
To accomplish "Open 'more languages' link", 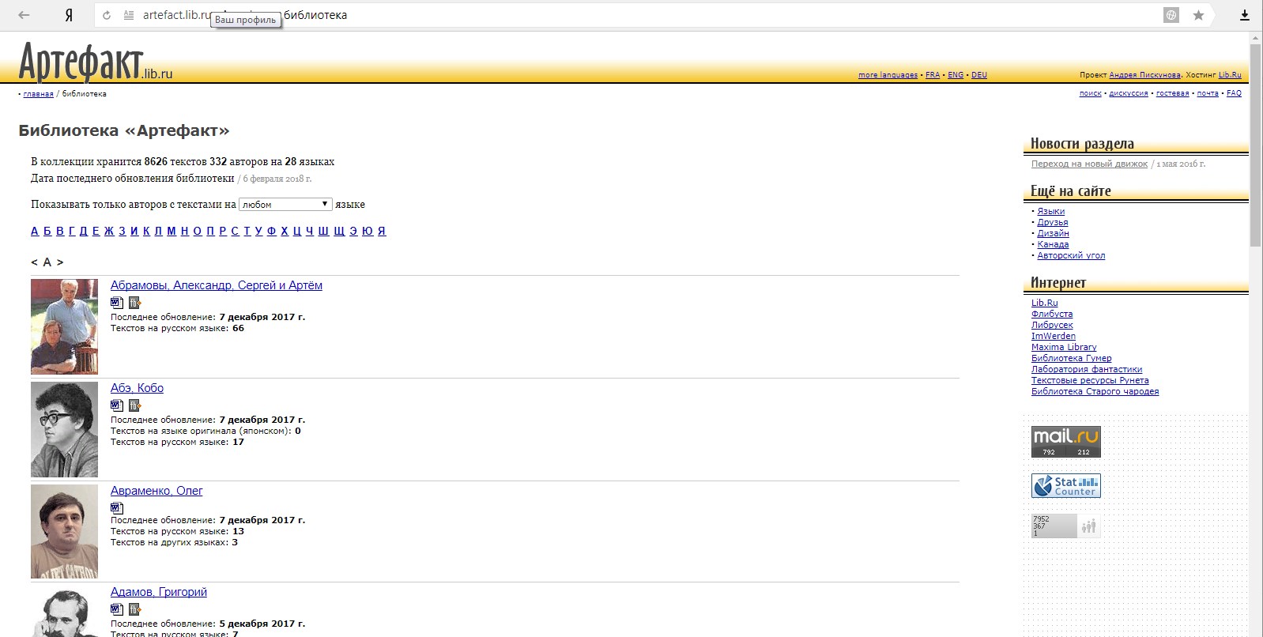I will click(888, 75).
